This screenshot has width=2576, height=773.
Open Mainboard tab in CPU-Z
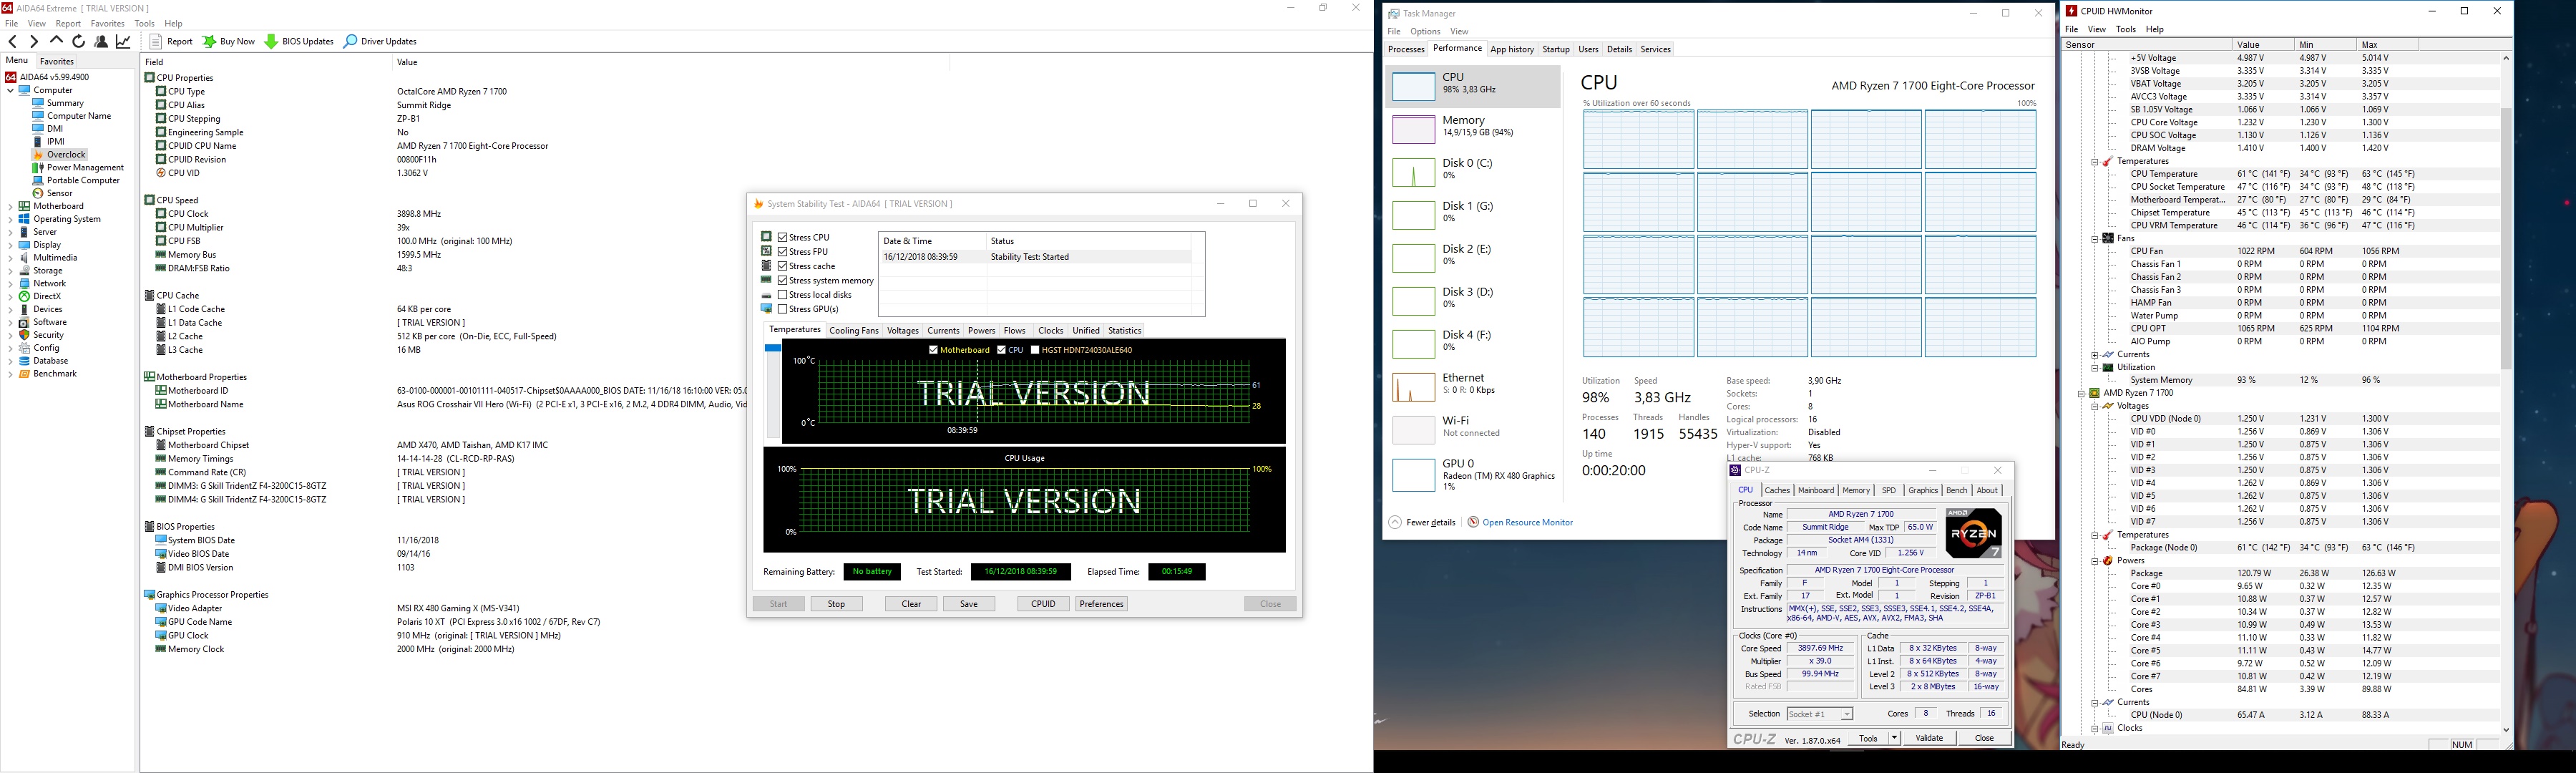click(1815, 490)
